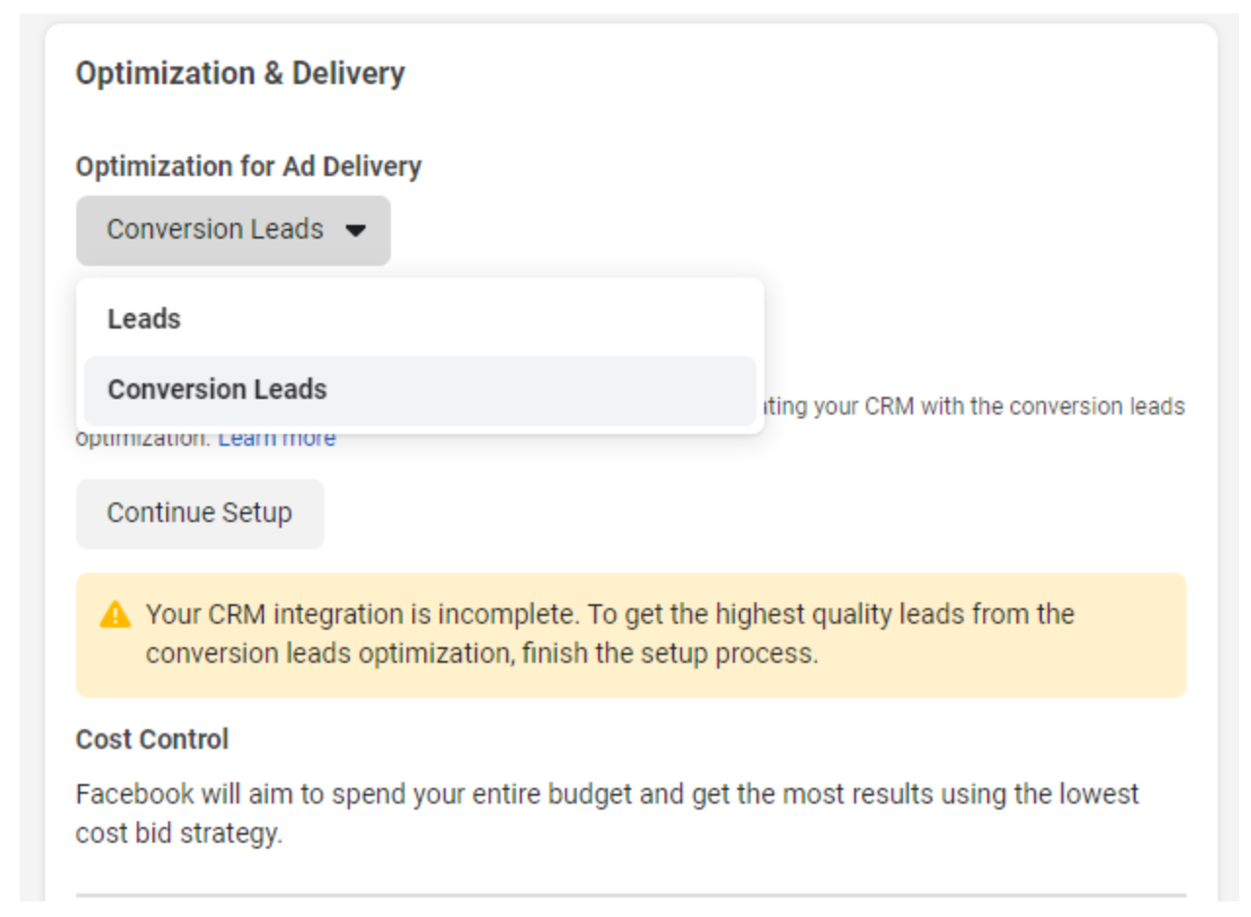
Task: Click the Cost Control heading
Action: pos(151,739)
